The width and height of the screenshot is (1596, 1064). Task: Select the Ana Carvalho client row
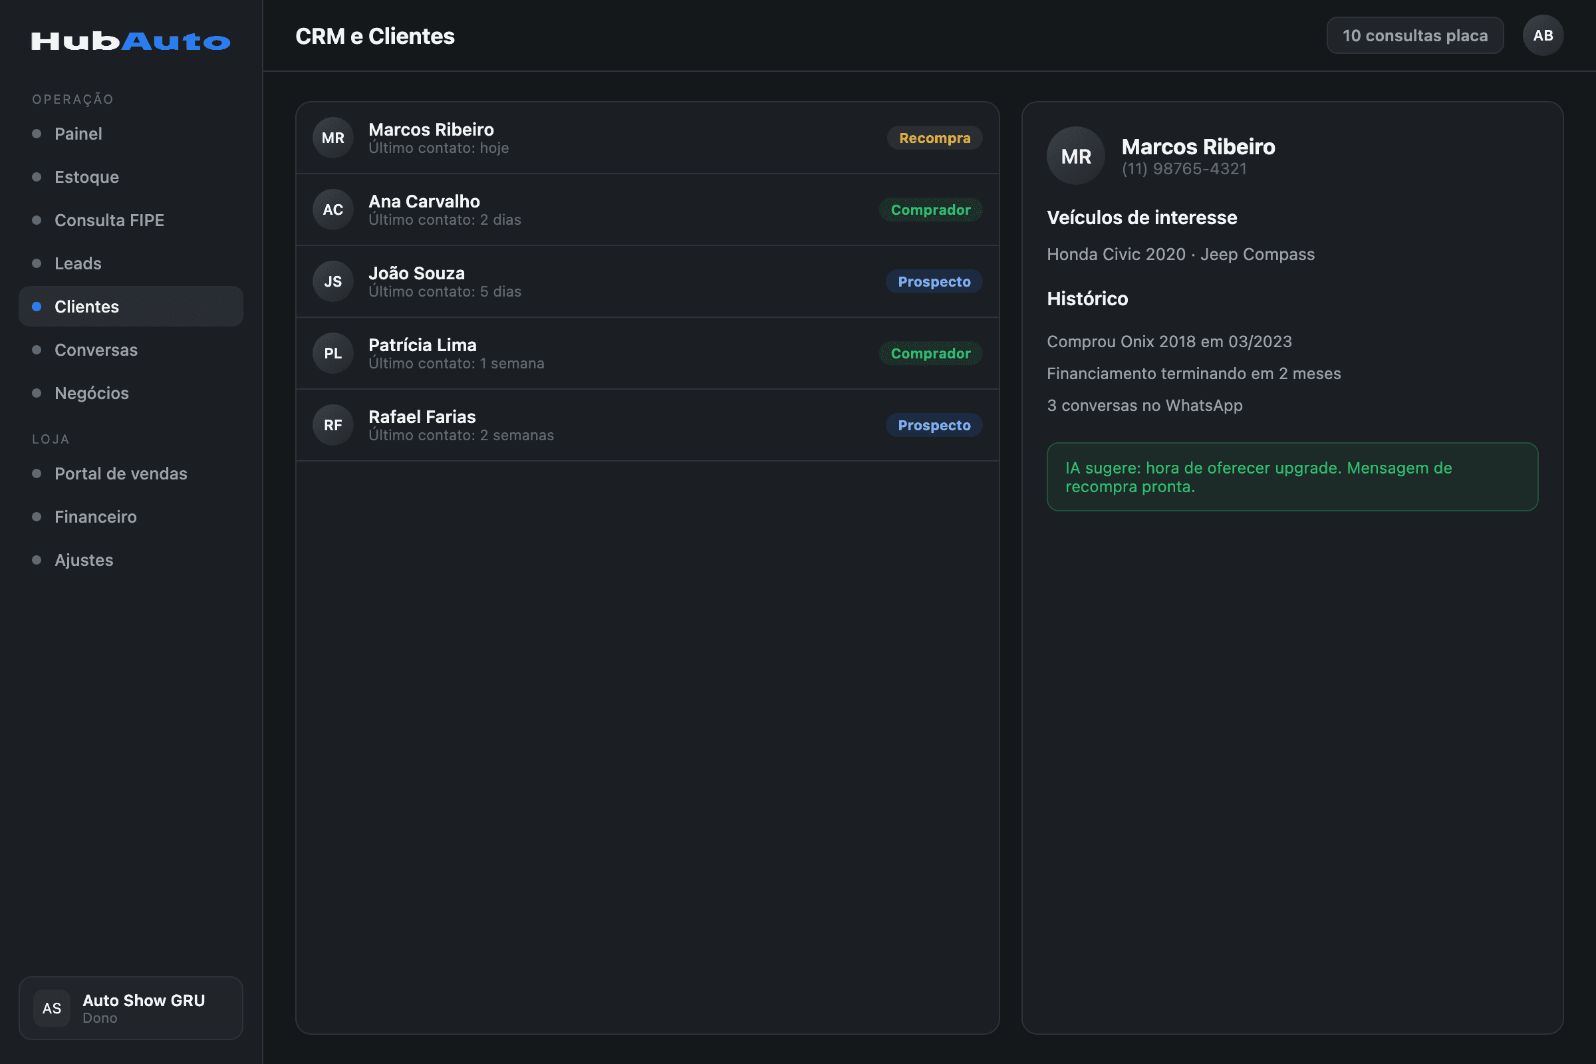[647, 209]
